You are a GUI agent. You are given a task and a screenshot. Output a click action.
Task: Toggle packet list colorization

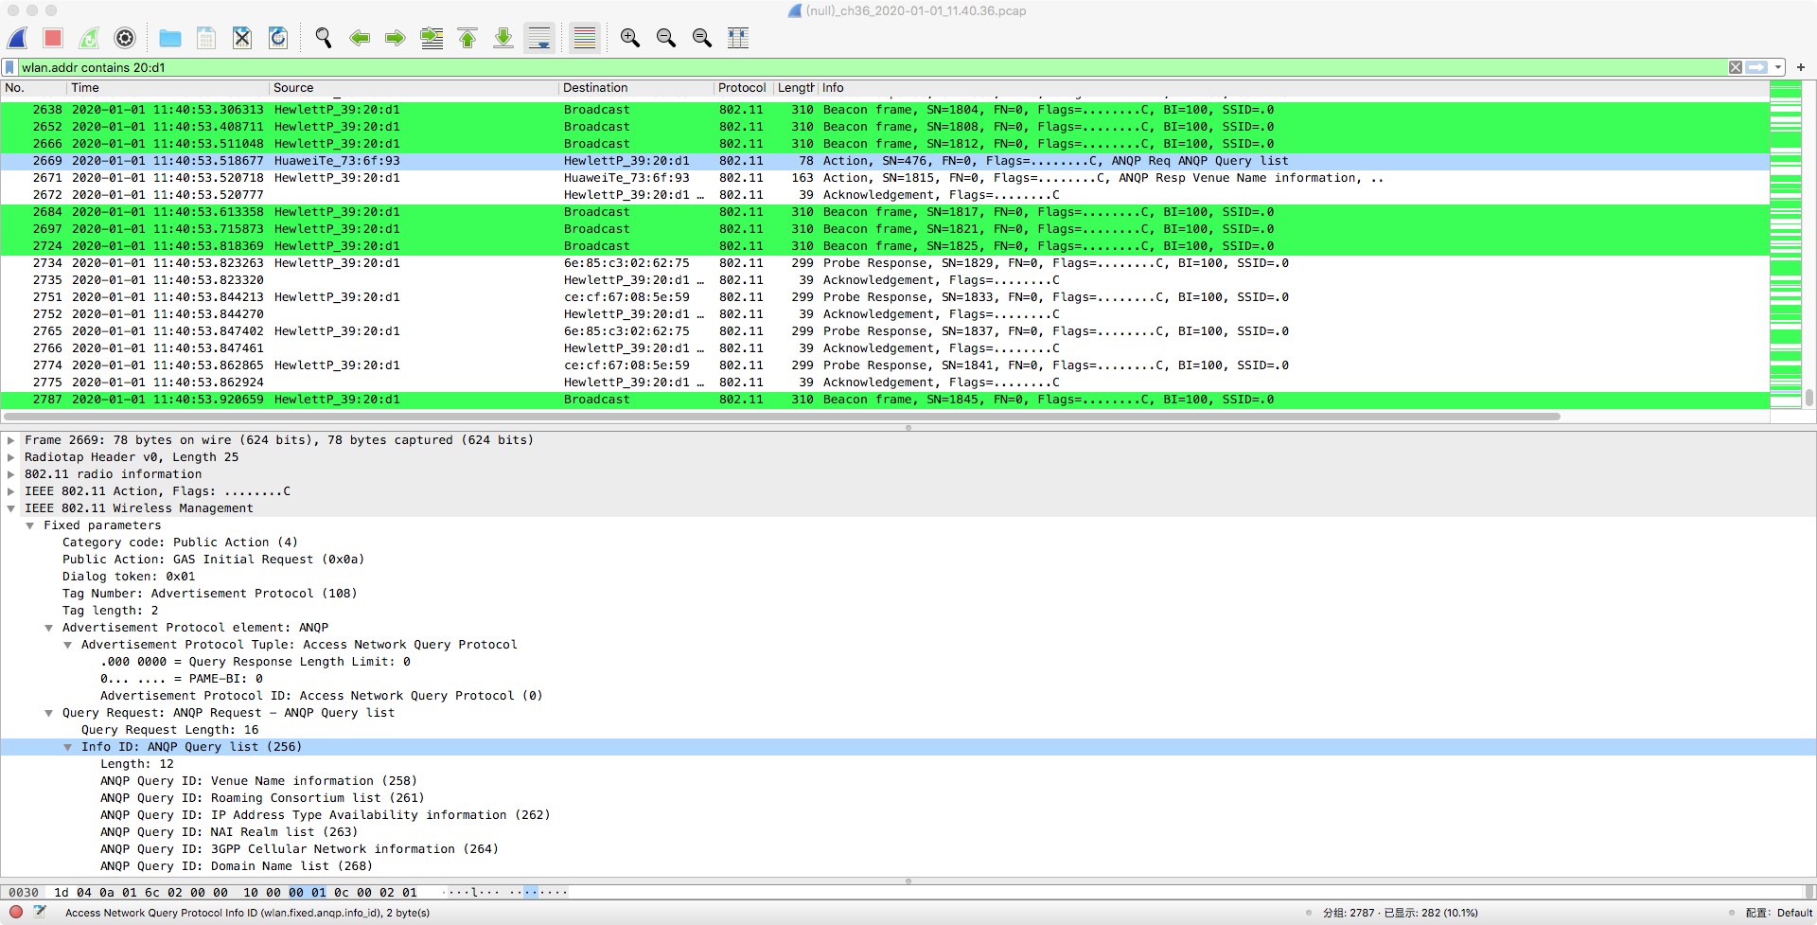pyautogui.click(x=585, y=38)
